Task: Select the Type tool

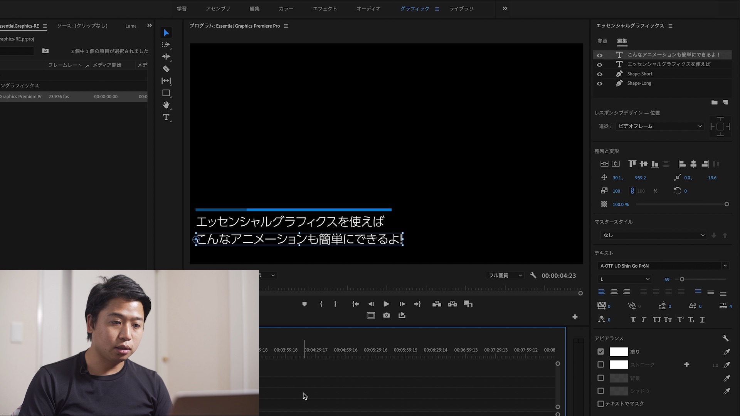Action: tap(166, 117)
